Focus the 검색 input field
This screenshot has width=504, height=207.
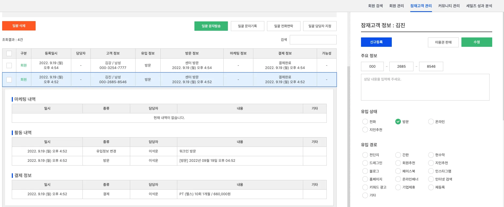(313, 40)
